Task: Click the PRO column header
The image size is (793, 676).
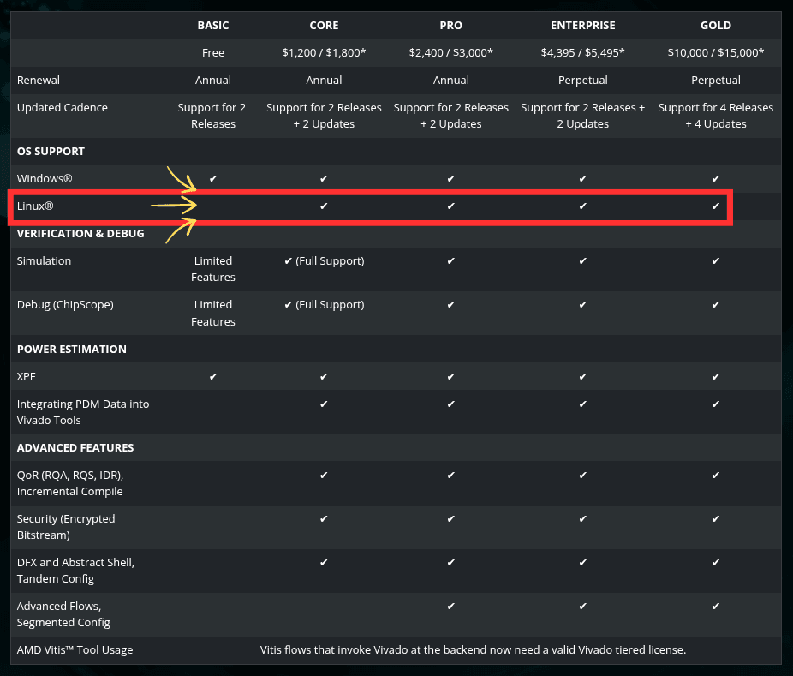Action: click(x=450, y=26)
